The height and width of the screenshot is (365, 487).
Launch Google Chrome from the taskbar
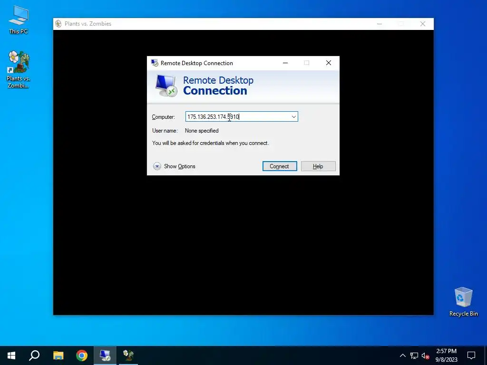(82, 355)
